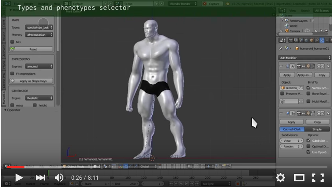Toggle Armature modifier edit mode icon
The width and height of the screenshot is (332, 187).
[x=308, y=66]
